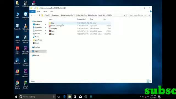Open Explorer help question mark icon
176x99 pixels.
click(x=151, y=12)
